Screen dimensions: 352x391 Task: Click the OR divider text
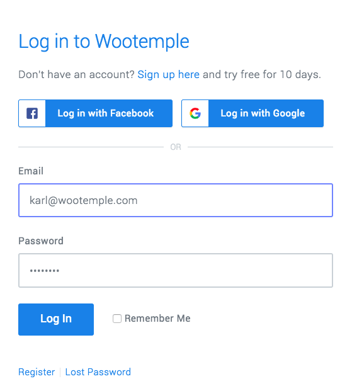[176, 147]
